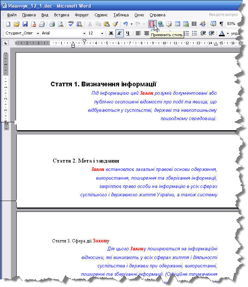The image size is (248, 287).
Task: Click the Permission restricted-access icon
Action: click(x=33, y=24)
